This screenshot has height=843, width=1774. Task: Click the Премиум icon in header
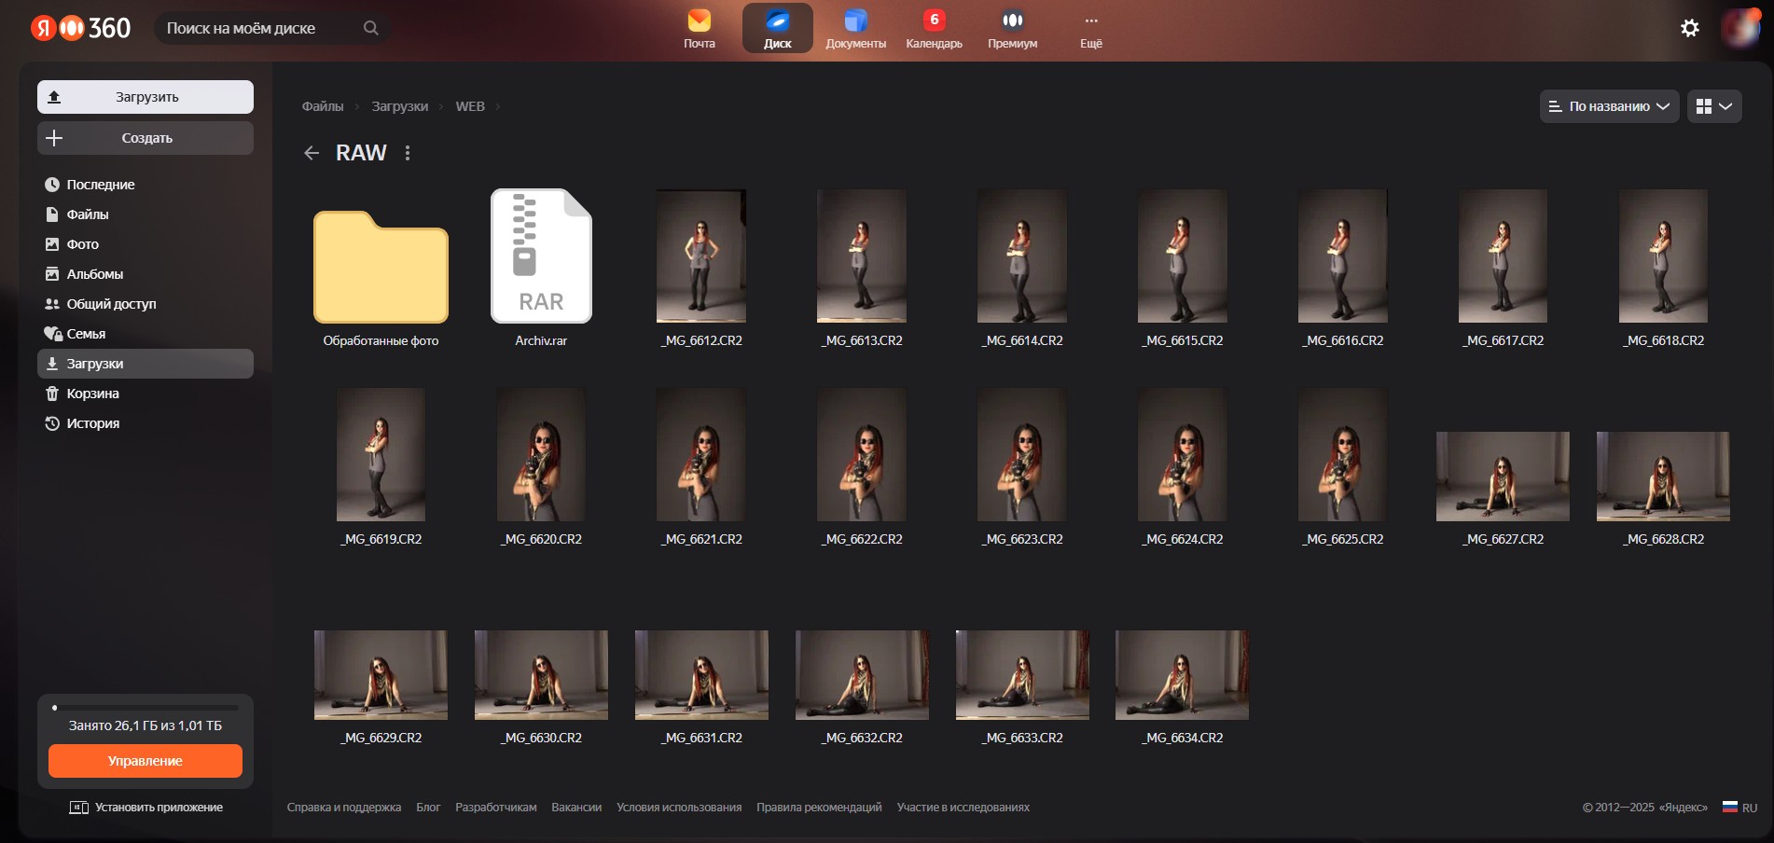coord(1012,28)
